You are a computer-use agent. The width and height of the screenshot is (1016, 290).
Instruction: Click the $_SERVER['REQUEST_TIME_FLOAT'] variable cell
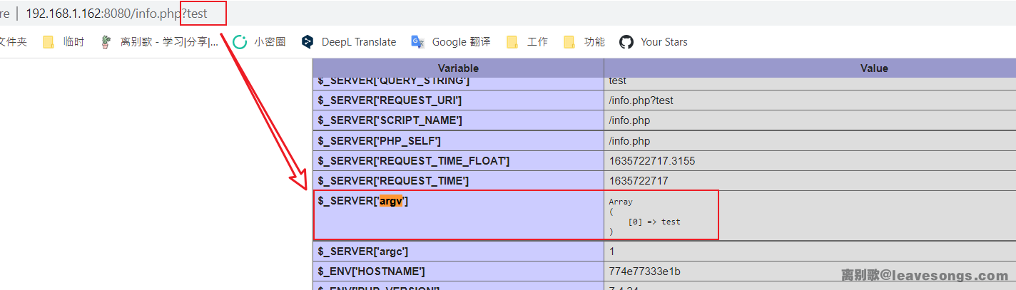(x=414, y=161)
